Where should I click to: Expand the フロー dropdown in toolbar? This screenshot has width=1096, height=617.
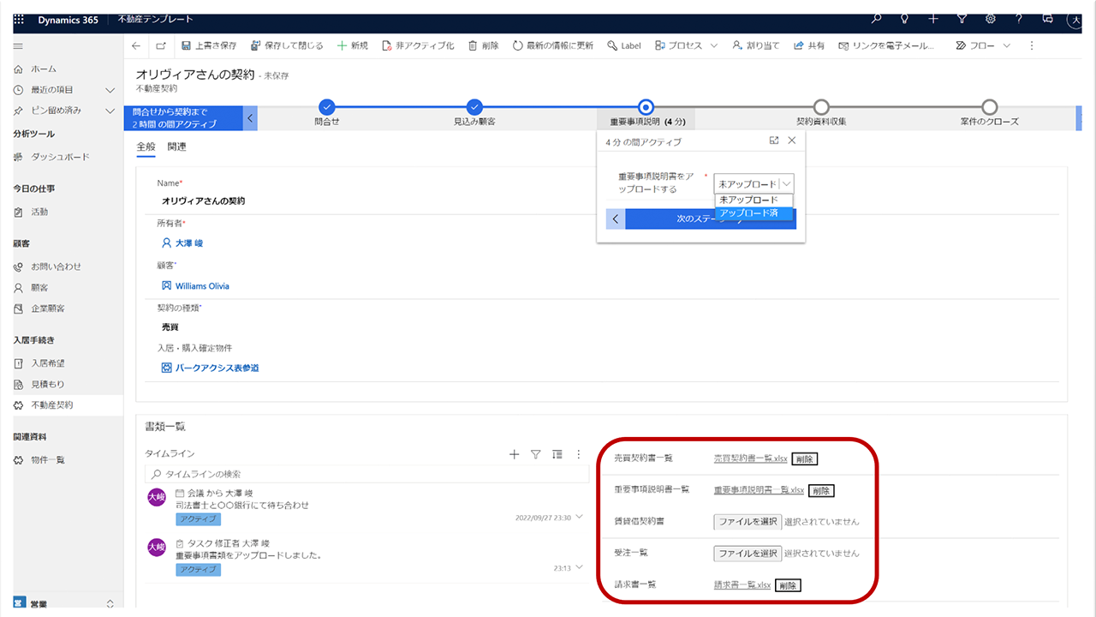click(x=1006, y=45)
